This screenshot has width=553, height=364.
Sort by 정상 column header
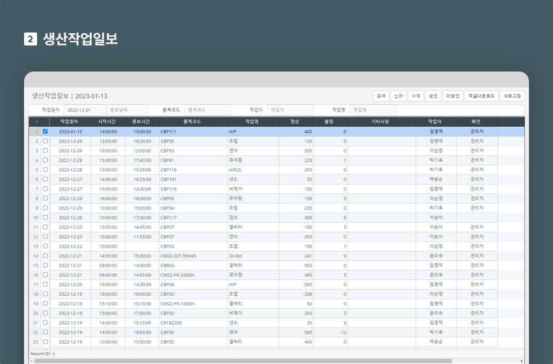[296, 122]
